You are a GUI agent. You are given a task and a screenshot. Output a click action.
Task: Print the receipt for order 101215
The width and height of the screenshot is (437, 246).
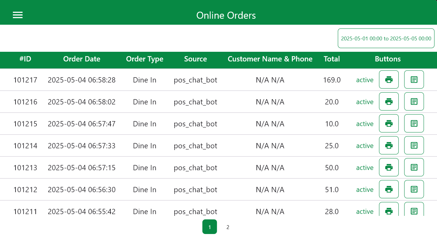tap(389, 123)
